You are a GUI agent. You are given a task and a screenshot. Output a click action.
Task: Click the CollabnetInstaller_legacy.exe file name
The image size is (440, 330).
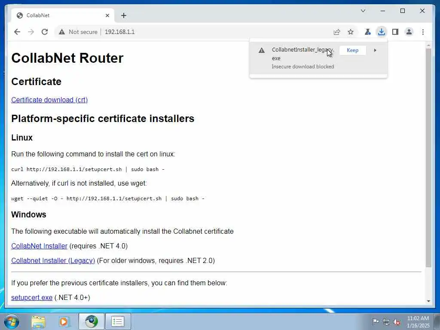303,54
